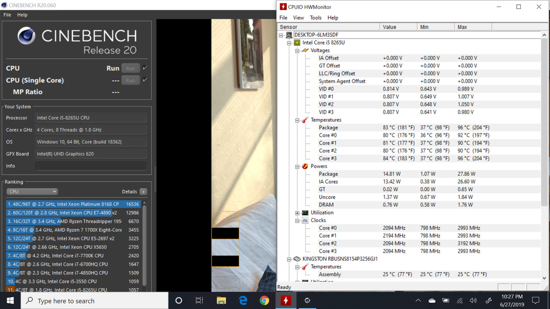Image resolution: width=550 pixels, height=309 pixels.
Task: Click the KINGSTON drive icon
Action: 297,259
